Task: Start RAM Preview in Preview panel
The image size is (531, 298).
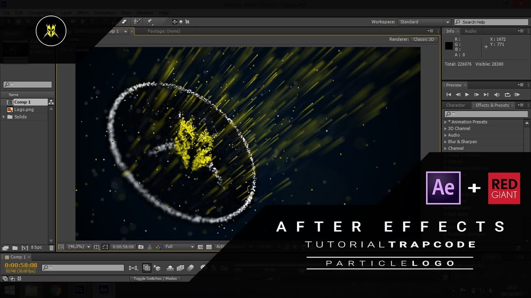Action: pos(517,95)
